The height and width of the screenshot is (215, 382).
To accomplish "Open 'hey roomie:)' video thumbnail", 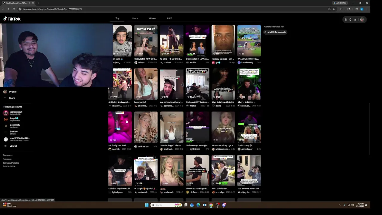I will click(146, 84).
